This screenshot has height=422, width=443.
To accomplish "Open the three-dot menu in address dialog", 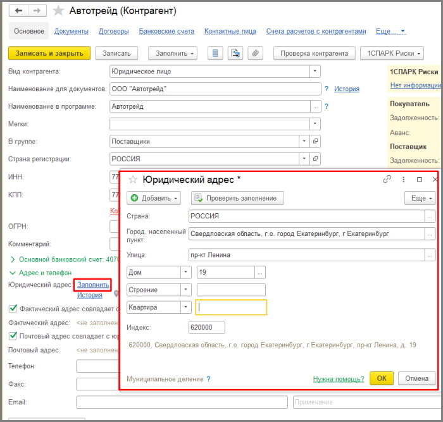I will [403, 180].
